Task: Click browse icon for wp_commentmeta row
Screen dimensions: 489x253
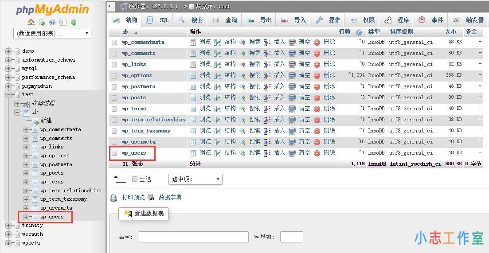Action: (x=193, y=43)
